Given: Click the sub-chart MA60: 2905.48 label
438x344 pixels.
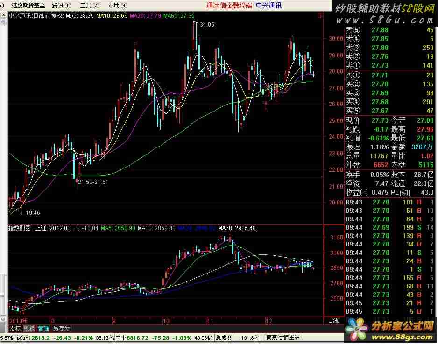Looking at the screenshot, I should click(x=237, y=228).
